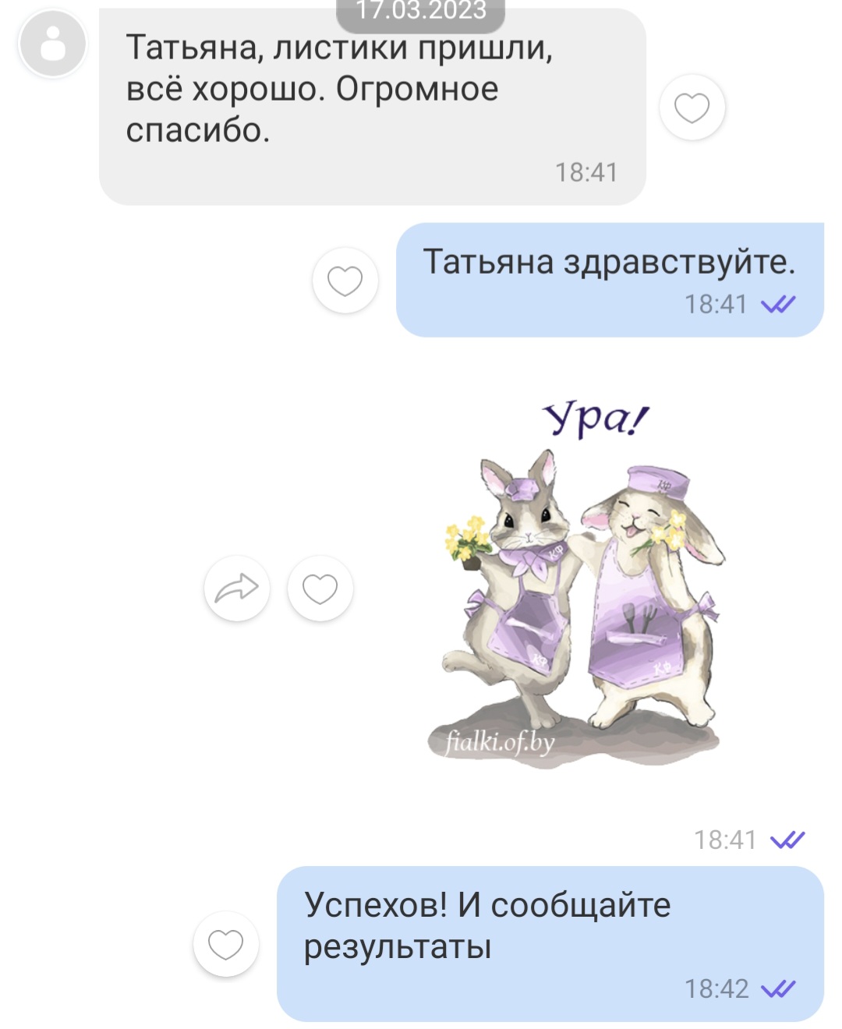Select the 'Татьяна, листики пришли' message bubble
842x1029 pixels.
pos(372,107)
